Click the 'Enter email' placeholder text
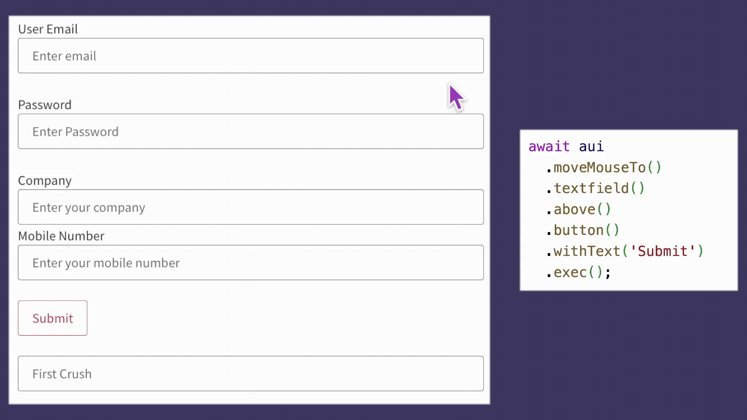Screen dimensions: 747x420 coord(64,56)
